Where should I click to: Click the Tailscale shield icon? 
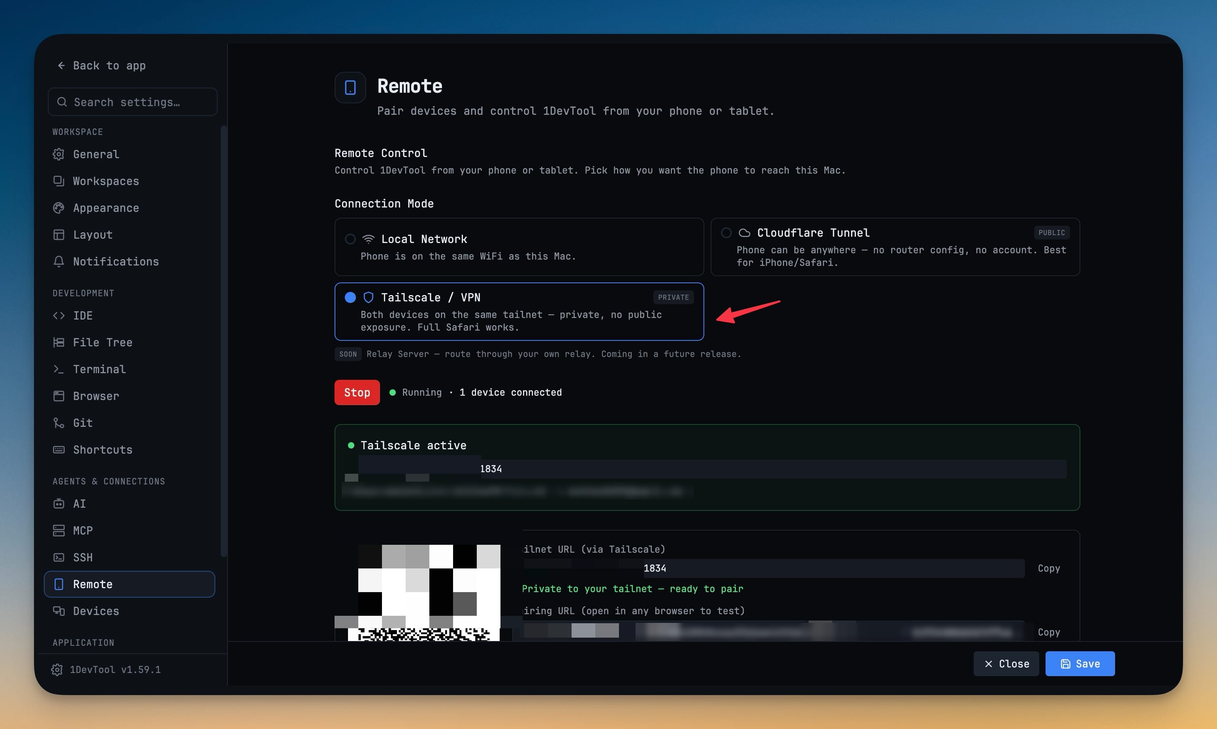(x=368, y=297)
